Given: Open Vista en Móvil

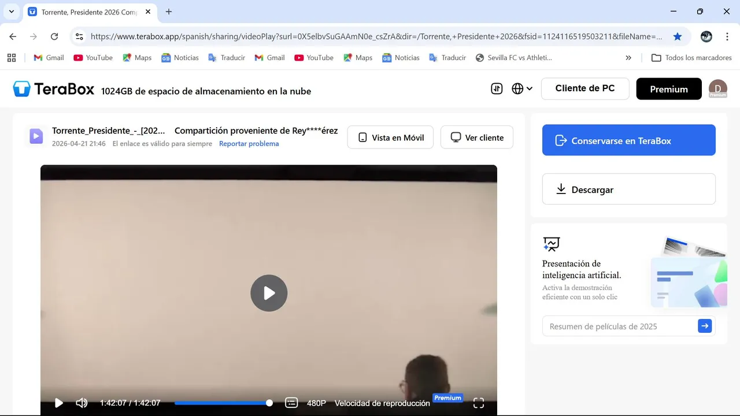Looking at the screenshot, I should click(x=390, y=138).
